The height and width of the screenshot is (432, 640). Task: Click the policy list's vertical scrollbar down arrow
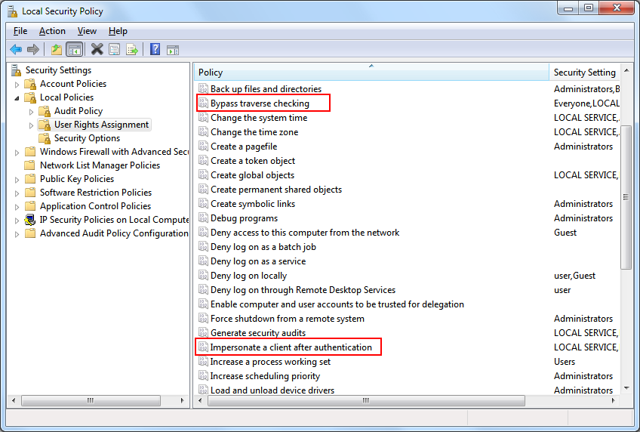pos(626,388)
